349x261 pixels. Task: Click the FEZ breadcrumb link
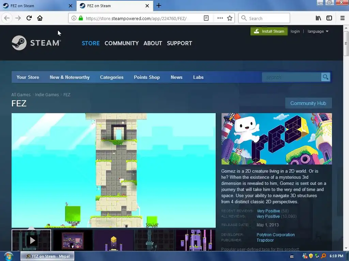(67, 94)
